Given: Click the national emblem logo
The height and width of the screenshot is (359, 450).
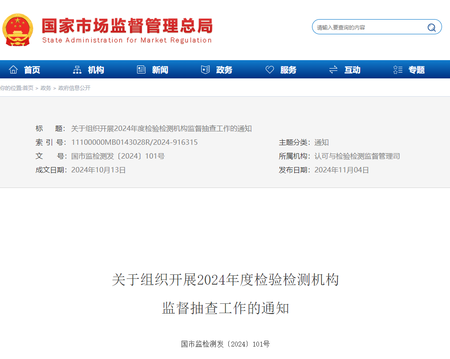Looking at the screenshot, I should [x=18, y=29].
